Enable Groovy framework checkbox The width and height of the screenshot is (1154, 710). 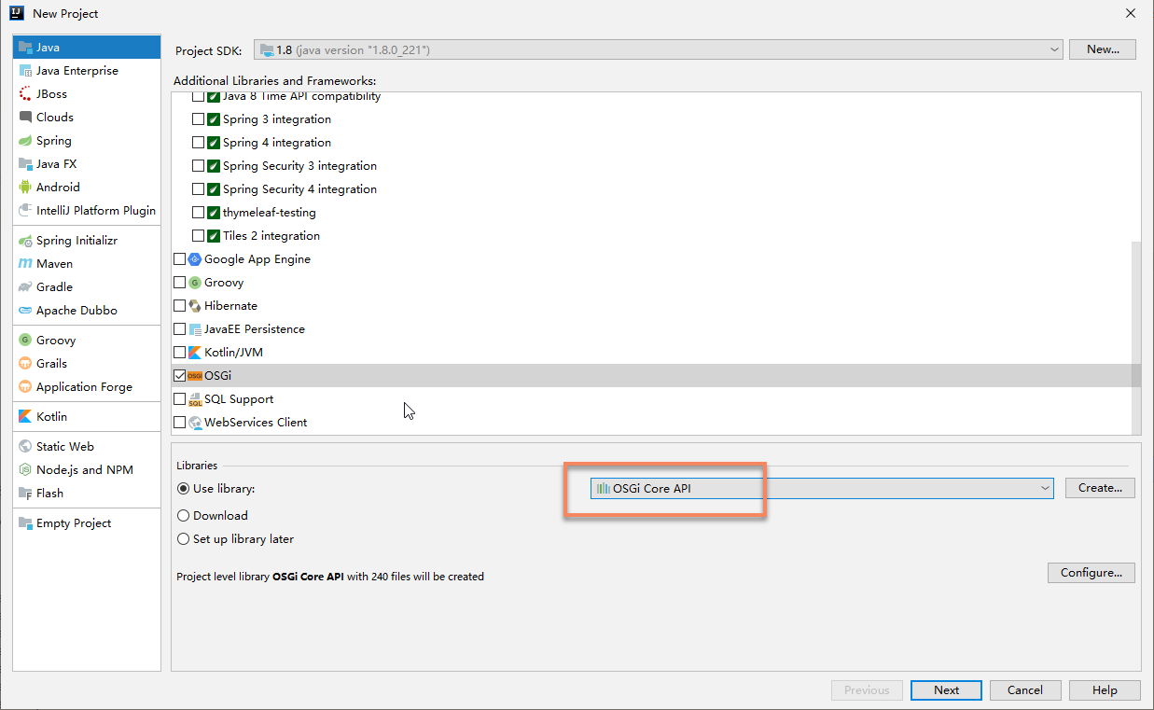coord(179,283)
